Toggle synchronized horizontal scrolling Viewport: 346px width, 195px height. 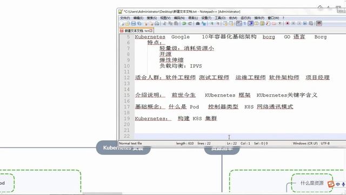[x=231, y=23]
